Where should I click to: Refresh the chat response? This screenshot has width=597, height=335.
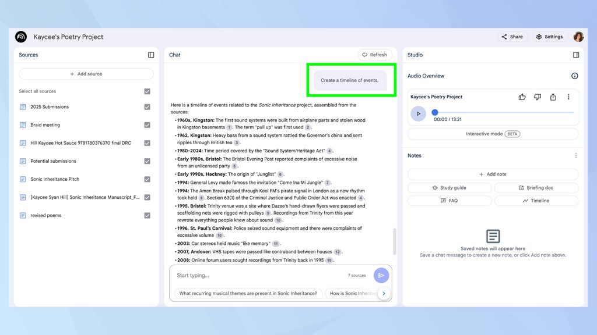(x=375, y=55)
